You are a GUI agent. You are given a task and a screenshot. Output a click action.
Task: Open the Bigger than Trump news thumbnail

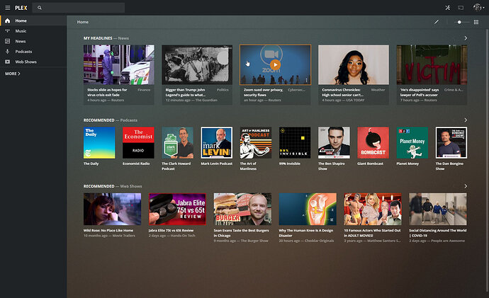point(197,64)
